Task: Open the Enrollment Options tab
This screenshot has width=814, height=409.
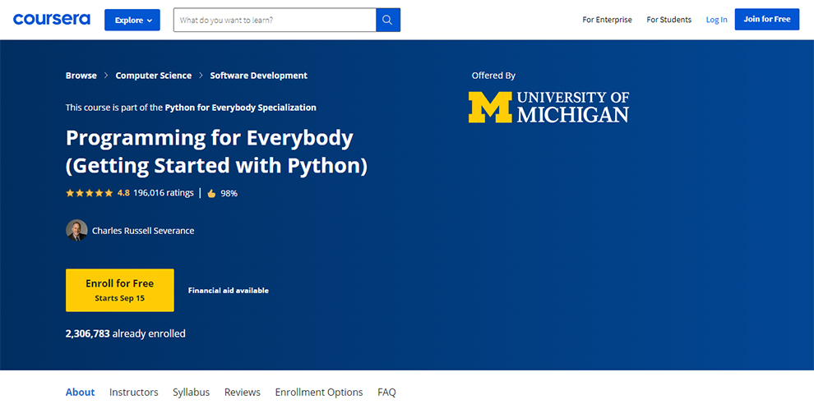Action: 319,393
